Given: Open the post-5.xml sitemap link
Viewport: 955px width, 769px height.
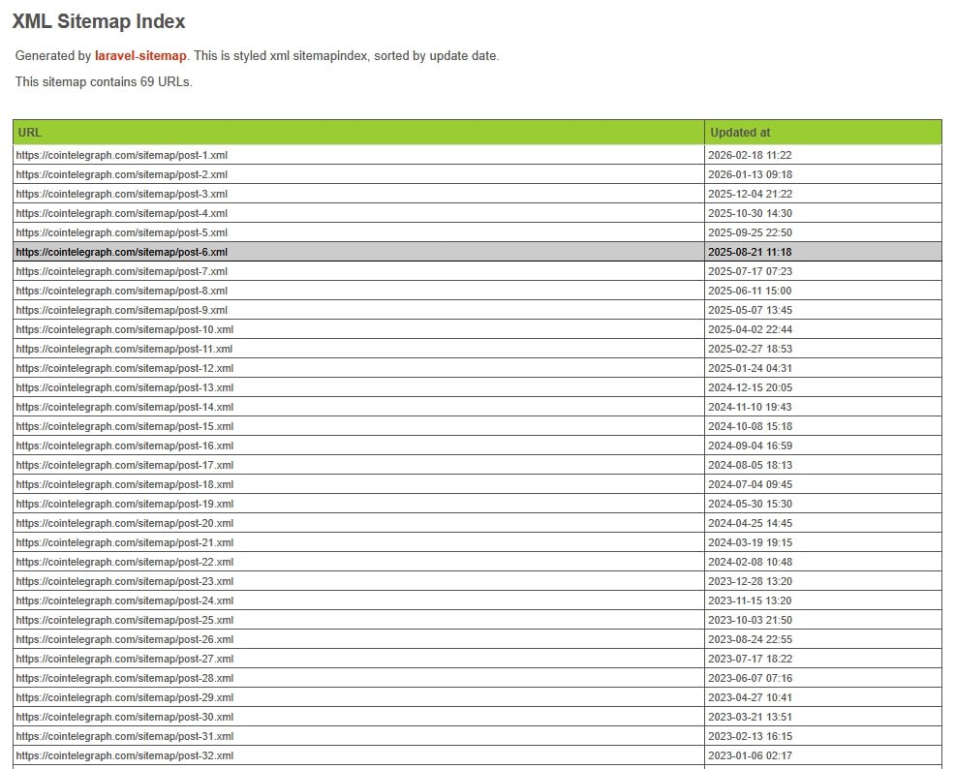Looking at the screenshot, I should (x=122, y=232).
